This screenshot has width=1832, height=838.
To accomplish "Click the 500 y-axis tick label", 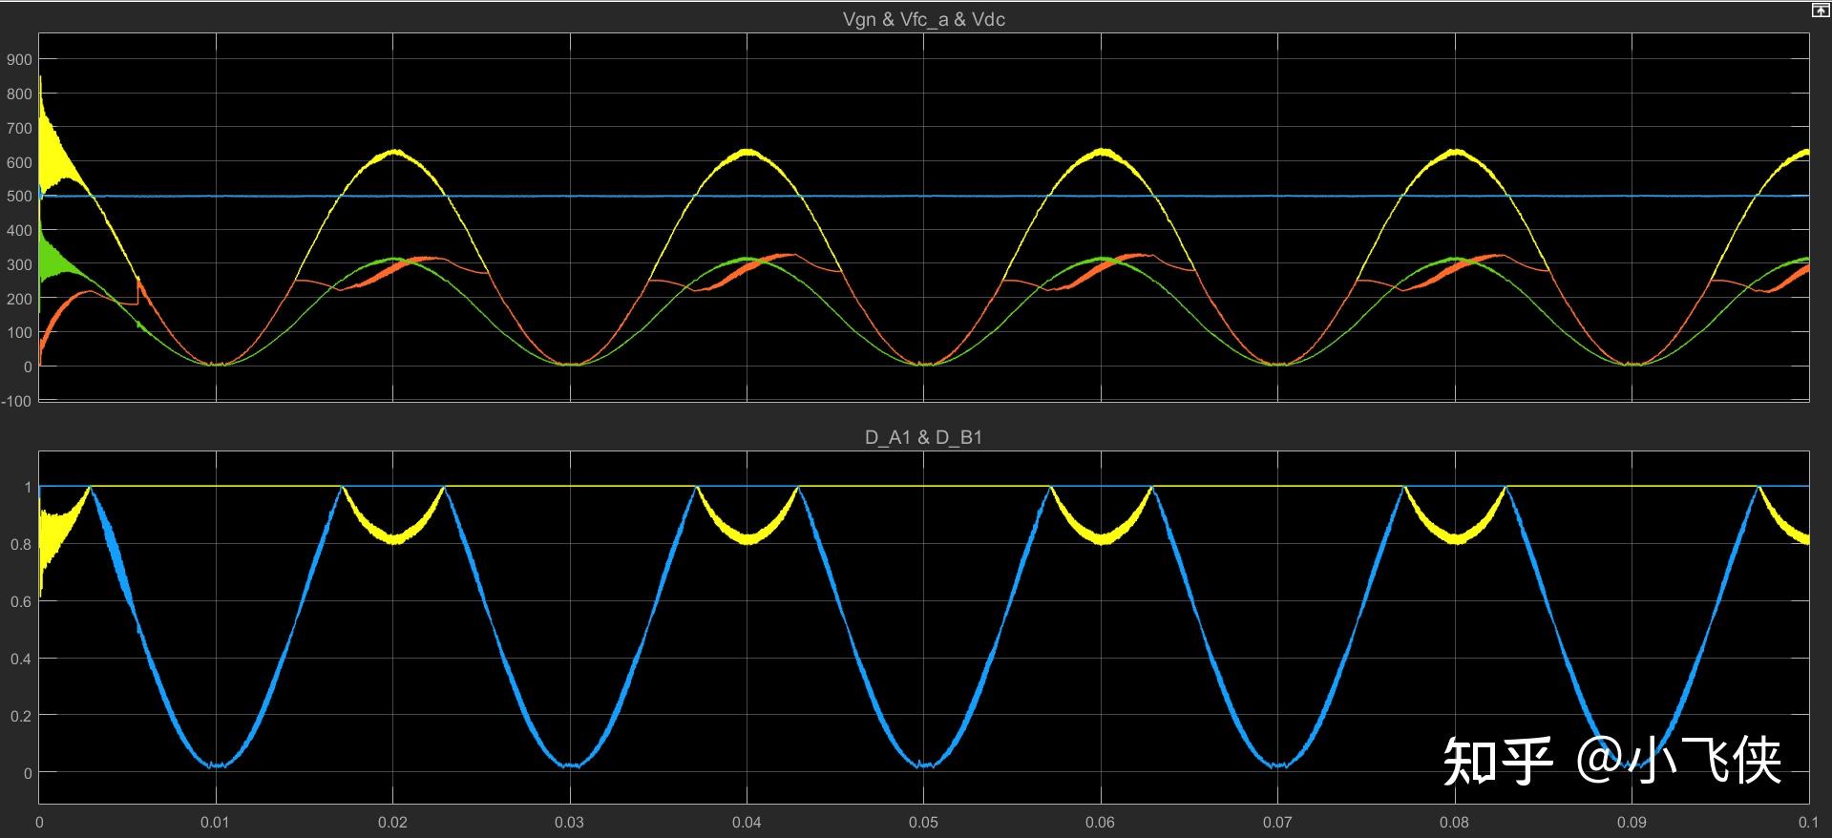I will 19,197.
